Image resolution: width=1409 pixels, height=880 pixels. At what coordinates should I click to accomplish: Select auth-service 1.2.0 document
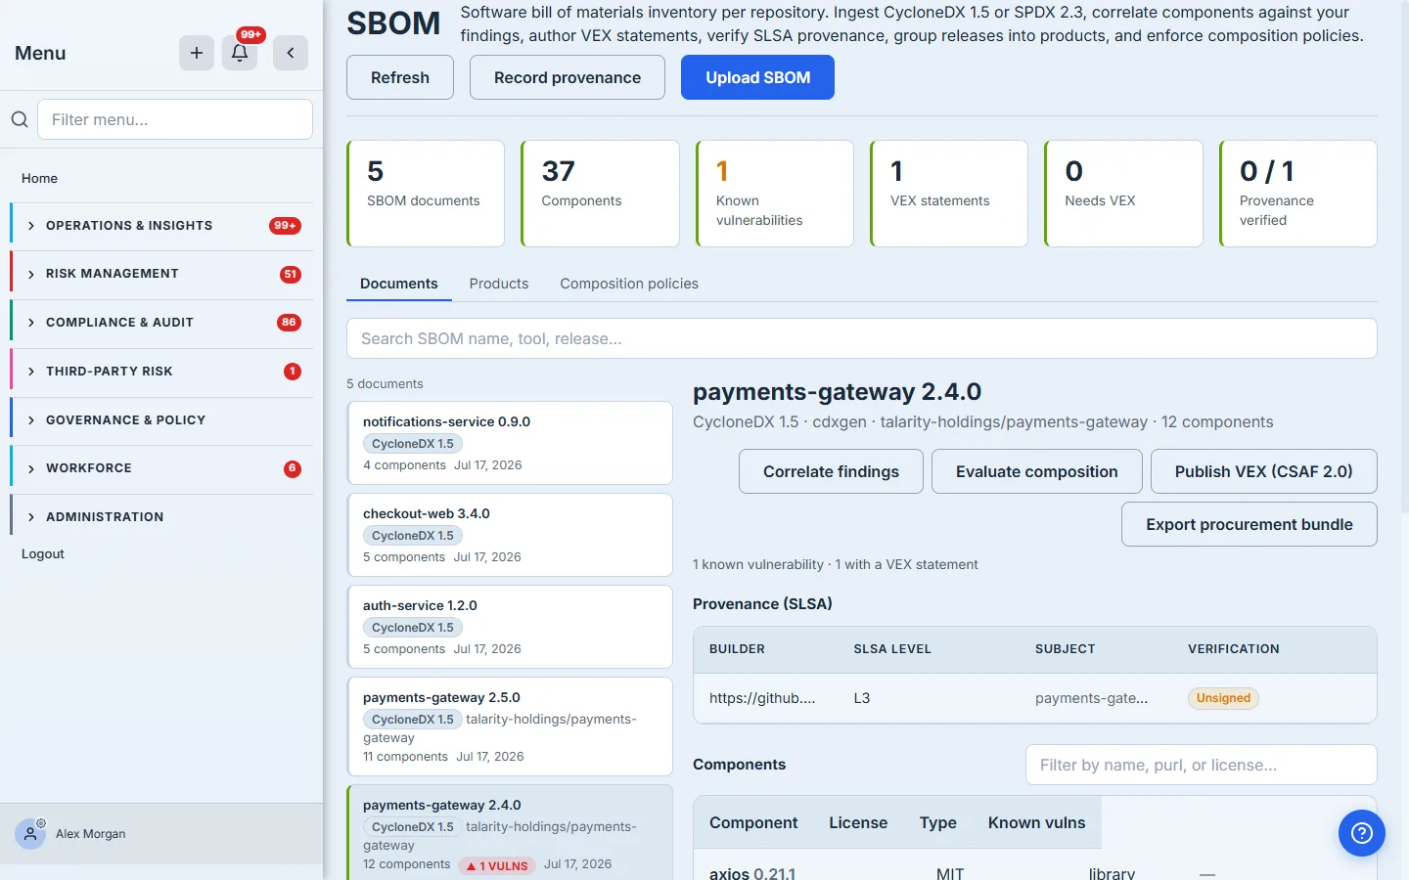point(510,627)
